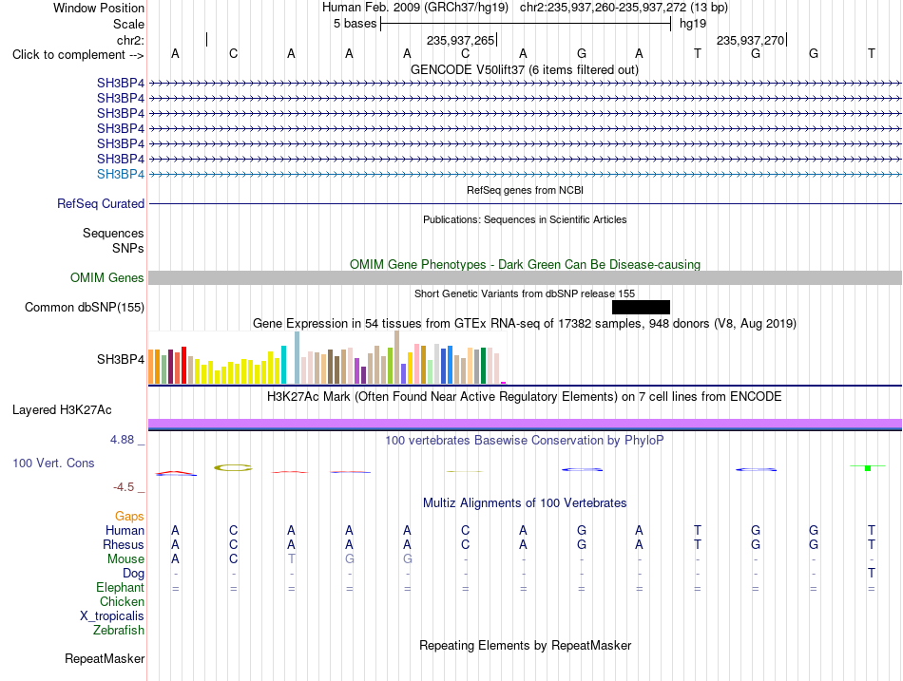This screenshot has height=681, width=903.
Task: Click the 4.88 PhyloP upper limit
Action: [x=122, y=440]
